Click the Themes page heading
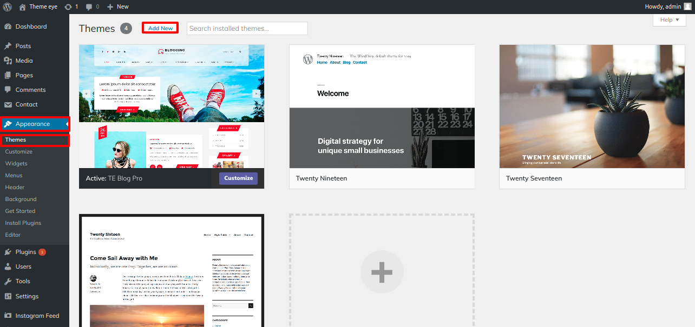 coord(97,29)
